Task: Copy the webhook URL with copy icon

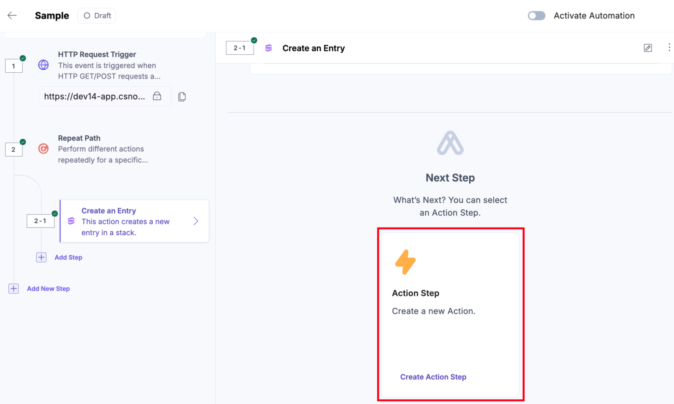Action: [182, 97]
